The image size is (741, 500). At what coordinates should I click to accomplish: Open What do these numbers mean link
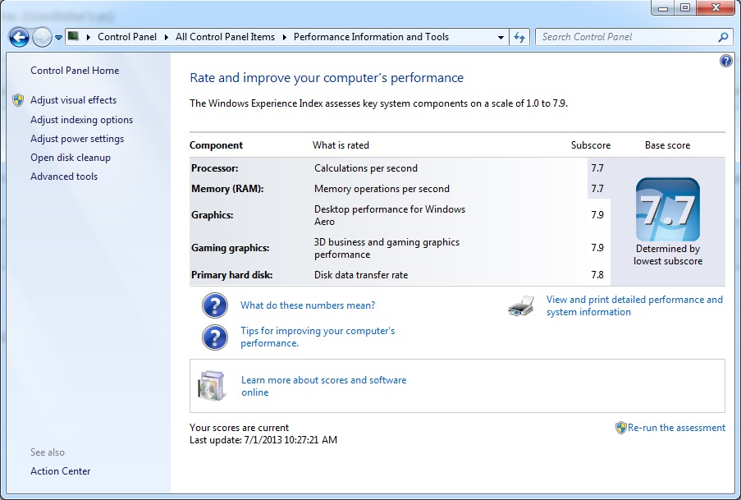(308, 305)
